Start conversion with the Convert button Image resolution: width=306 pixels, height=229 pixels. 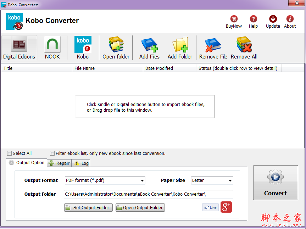pyautogui.click(x=276, y=183)
